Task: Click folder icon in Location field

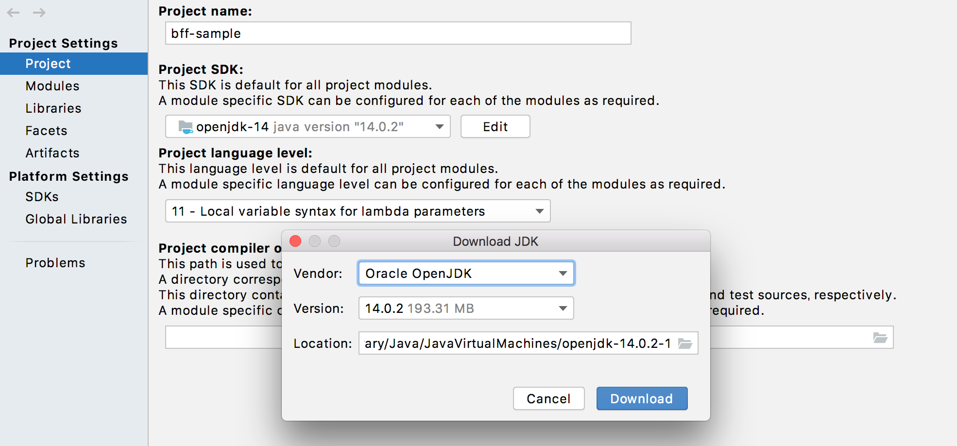Action: click(685, 343)
